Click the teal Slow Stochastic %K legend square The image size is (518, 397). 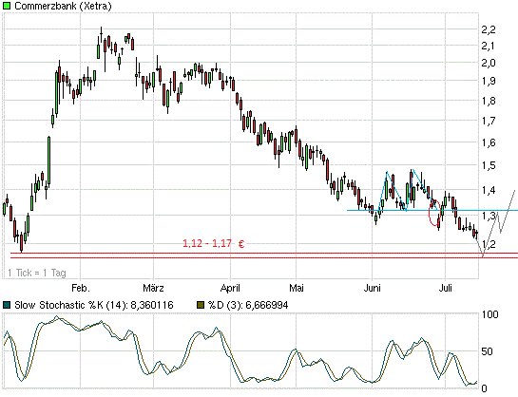tap(7, 305)
